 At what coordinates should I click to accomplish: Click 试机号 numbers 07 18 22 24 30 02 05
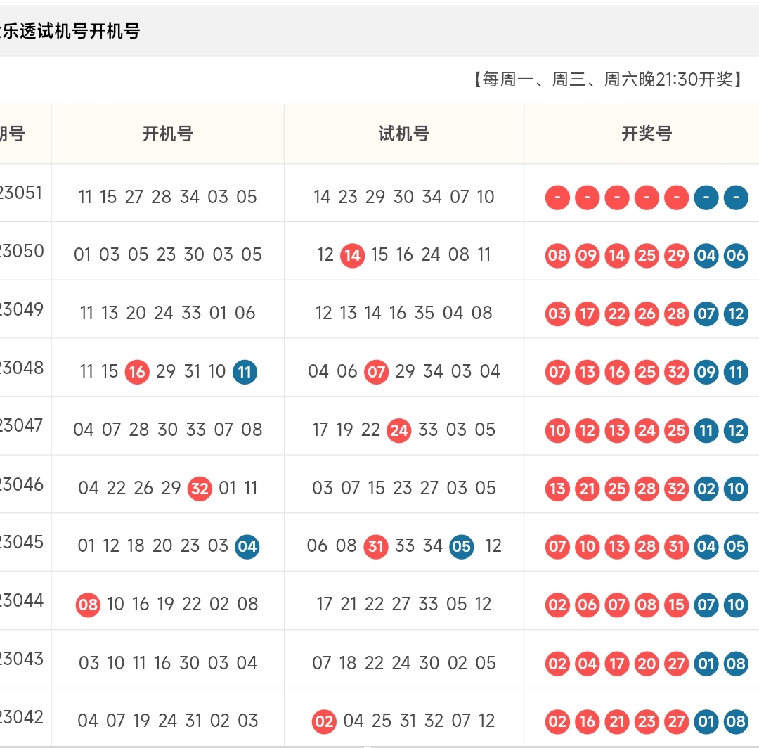(403, 663)
